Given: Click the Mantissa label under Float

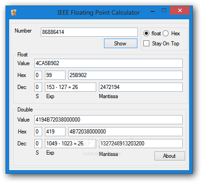Looking at the screenshot, I should [109, 96].
